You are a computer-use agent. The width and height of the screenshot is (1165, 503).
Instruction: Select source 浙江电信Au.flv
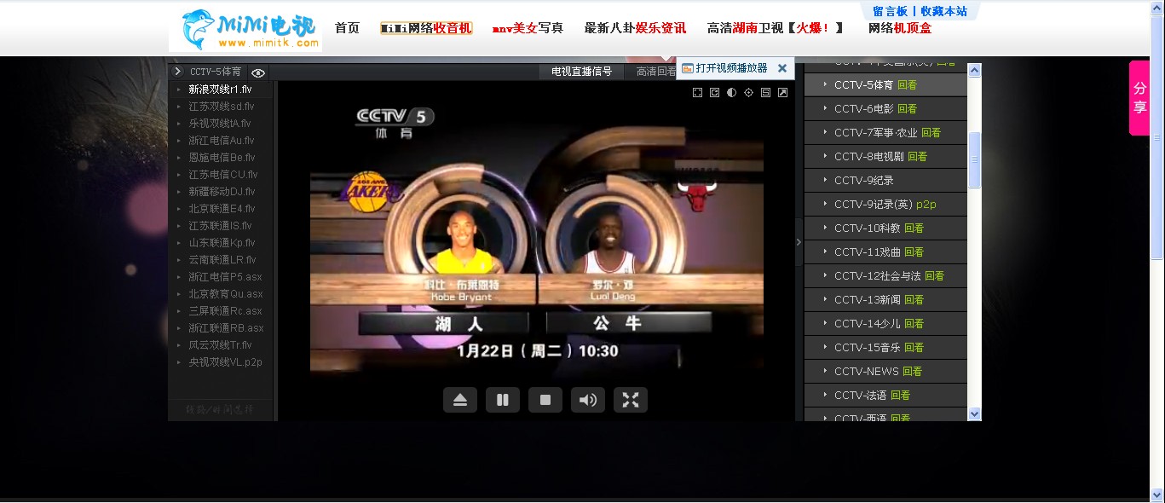220,141
